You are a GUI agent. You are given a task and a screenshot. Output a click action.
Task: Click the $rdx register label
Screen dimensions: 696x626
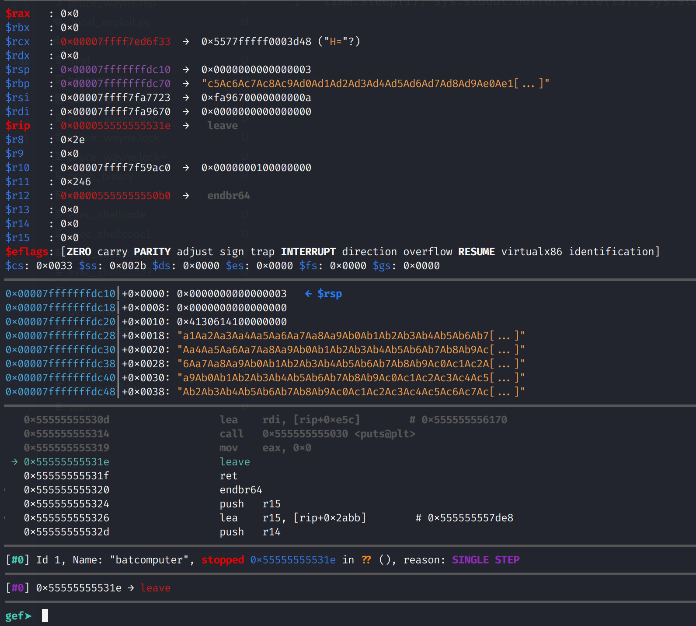tap(17, 56)
